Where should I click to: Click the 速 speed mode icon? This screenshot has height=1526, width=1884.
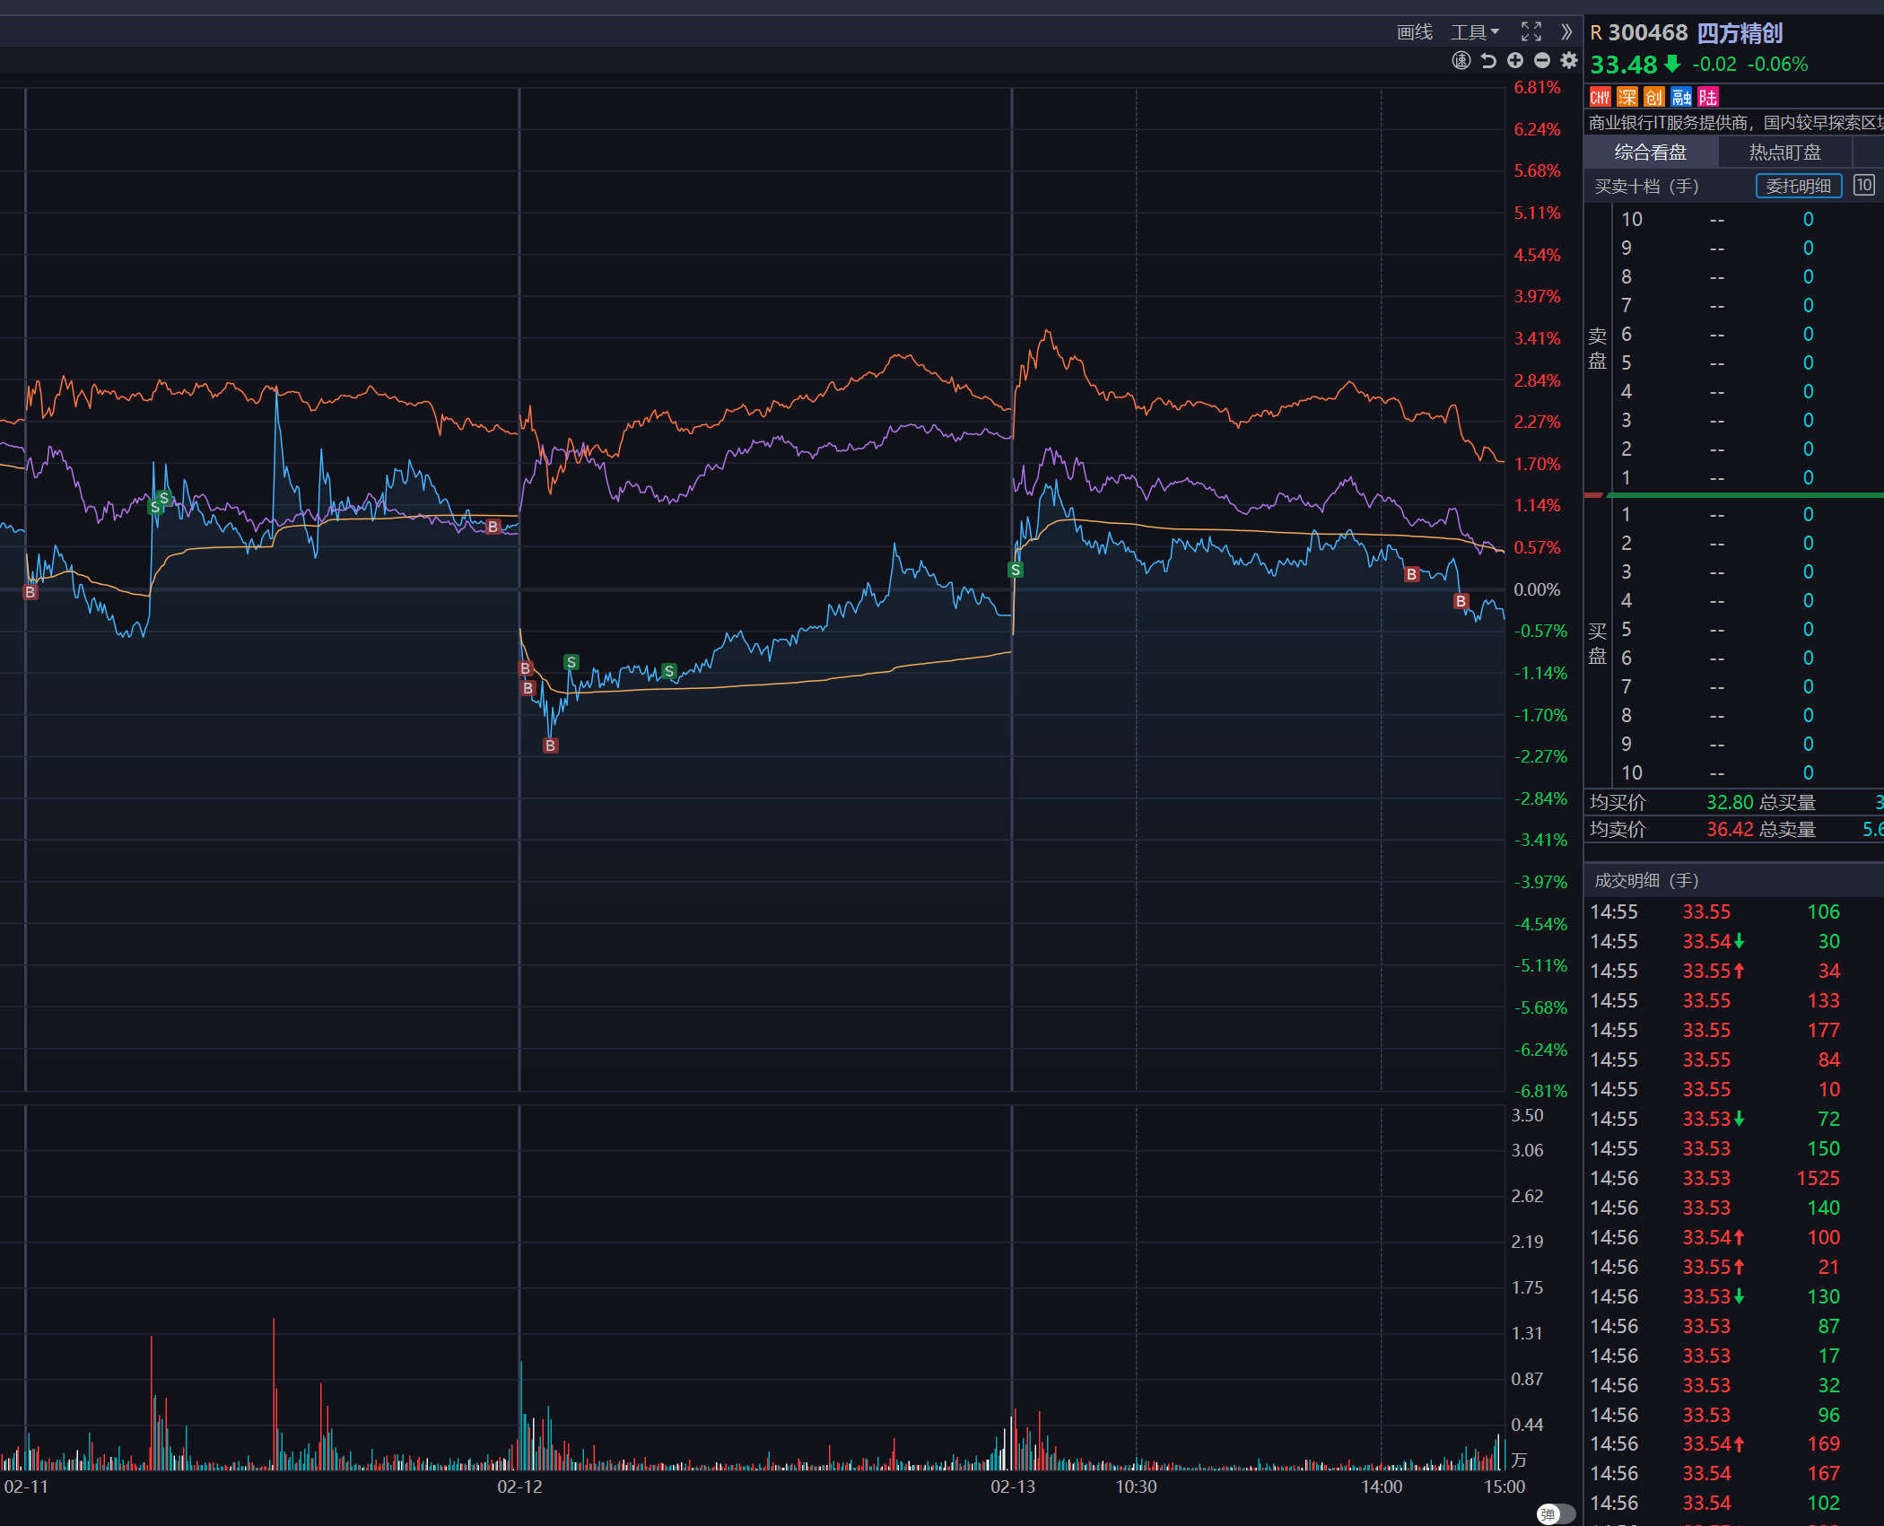pos(1461,60)
